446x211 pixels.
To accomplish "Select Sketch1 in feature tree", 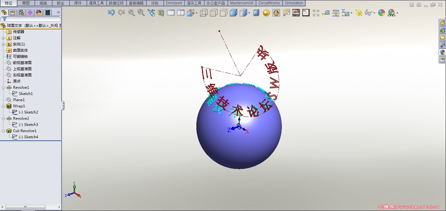I will (x=26, y=94).
